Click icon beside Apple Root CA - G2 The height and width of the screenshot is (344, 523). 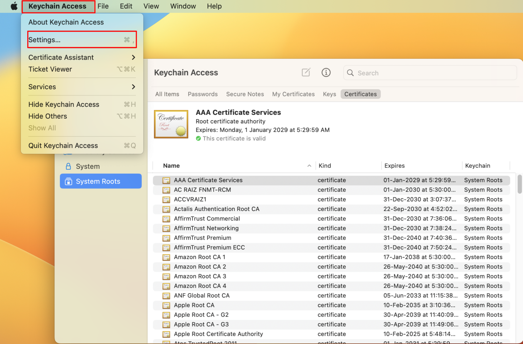(166, 315)
